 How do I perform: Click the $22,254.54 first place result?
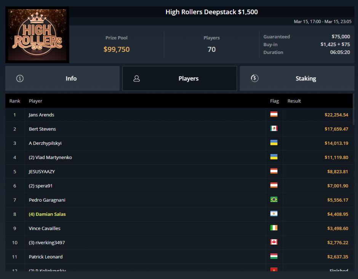336,115
